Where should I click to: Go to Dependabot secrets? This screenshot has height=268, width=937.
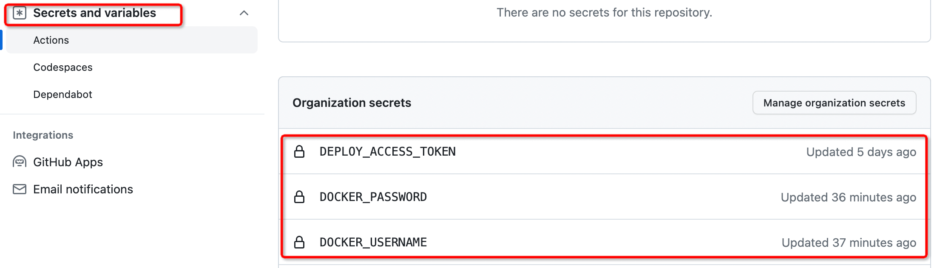tap(62, 94)
